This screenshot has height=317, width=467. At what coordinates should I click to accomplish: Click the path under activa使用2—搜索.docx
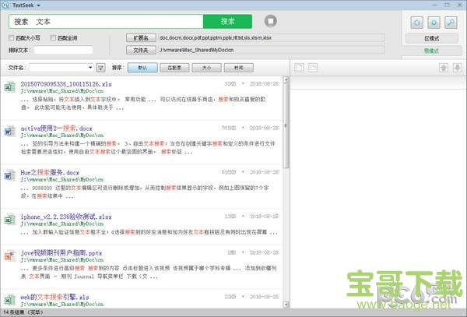pos(62,136)
